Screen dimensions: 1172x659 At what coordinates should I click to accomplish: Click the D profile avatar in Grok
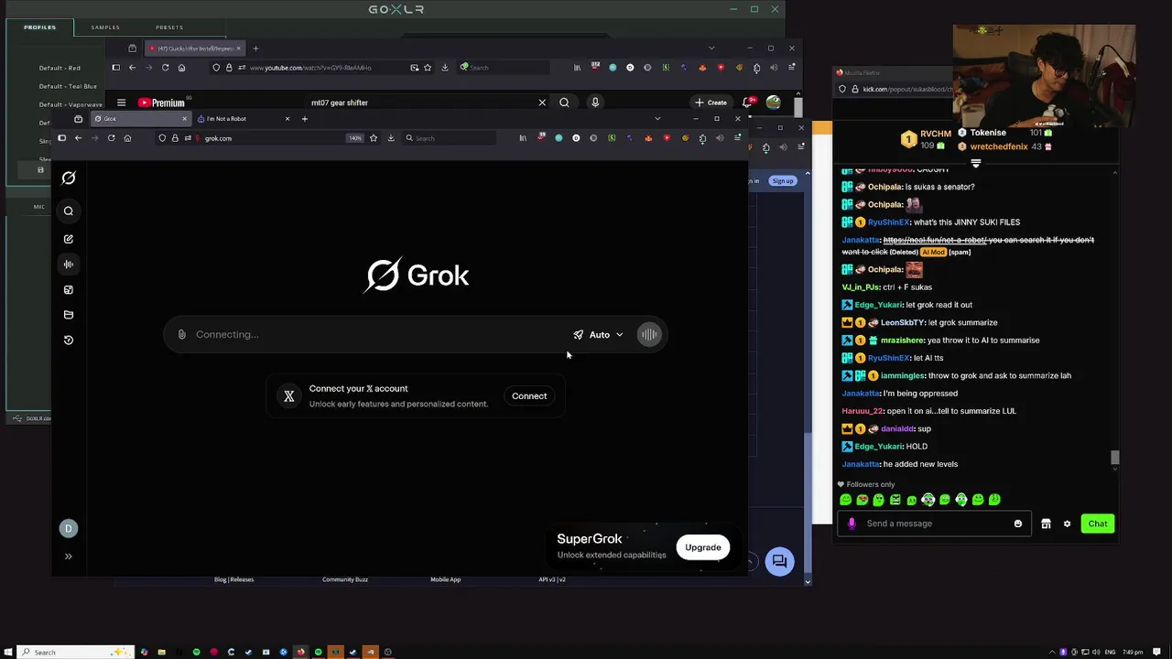coord(69,528)
